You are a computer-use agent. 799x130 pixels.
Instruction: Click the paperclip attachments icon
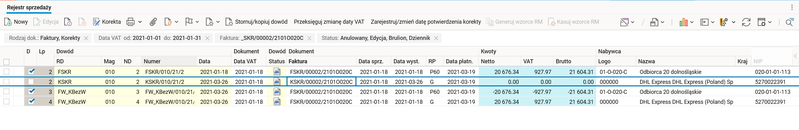pos(153,22)
